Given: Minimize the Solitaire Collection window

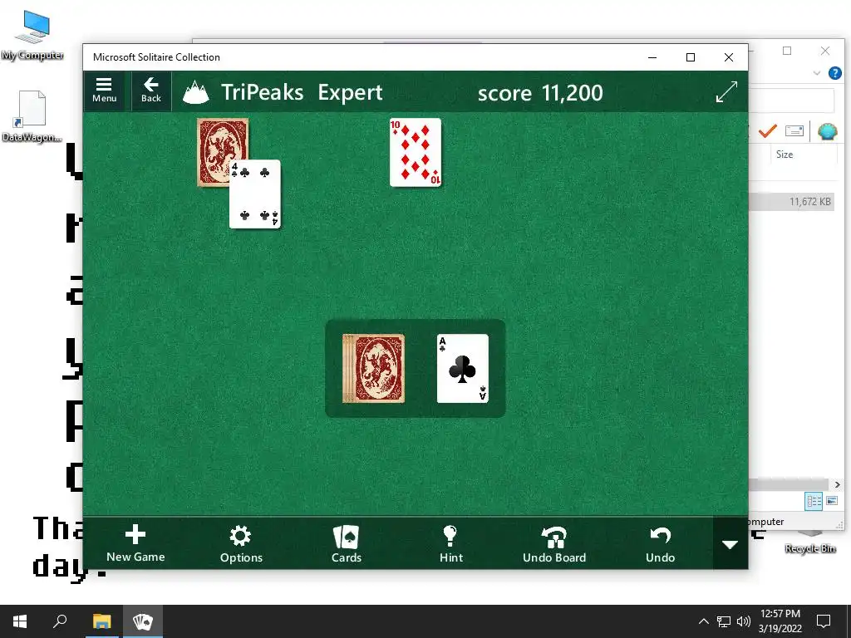Looking at the screenshot, I should (x=652, y=57).
